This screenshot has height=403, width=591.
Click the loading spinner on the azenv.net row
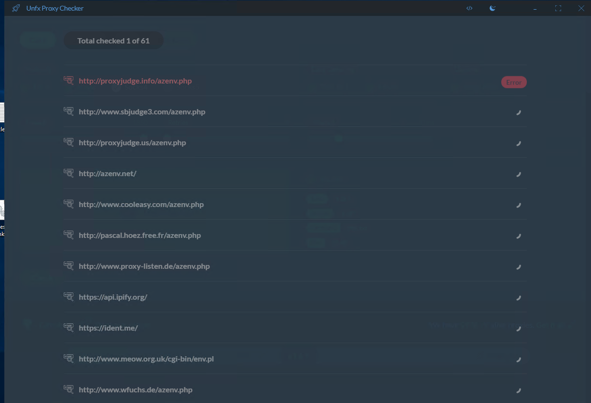coord(519,174)
